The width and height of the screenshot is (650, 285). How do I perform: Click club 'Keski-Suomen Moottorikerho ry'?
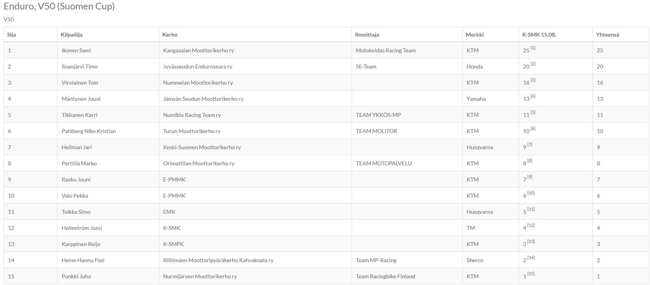pos(202,147)
